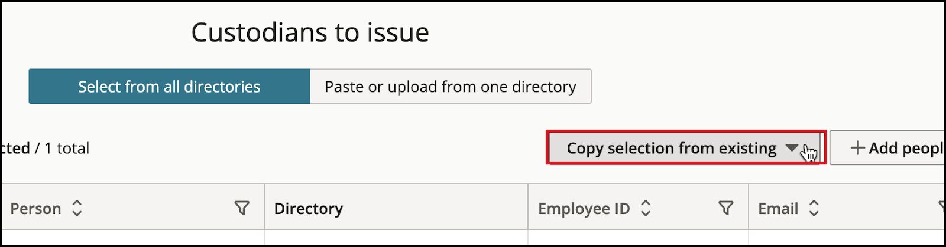Sort by the Person column arrows
This screenshot has height=247, width=946.
77,208
